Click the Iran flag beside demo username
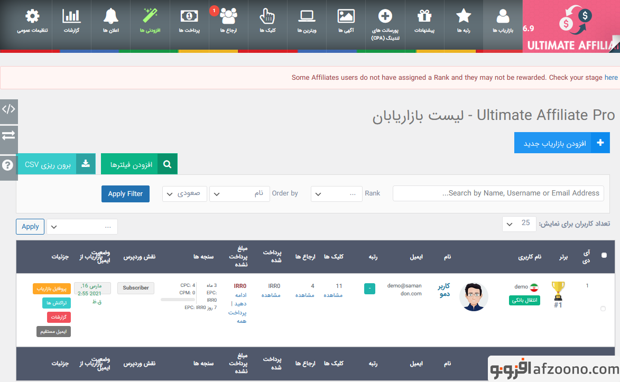The height and width of the screenshot is (382, 620). coord(534,287)
